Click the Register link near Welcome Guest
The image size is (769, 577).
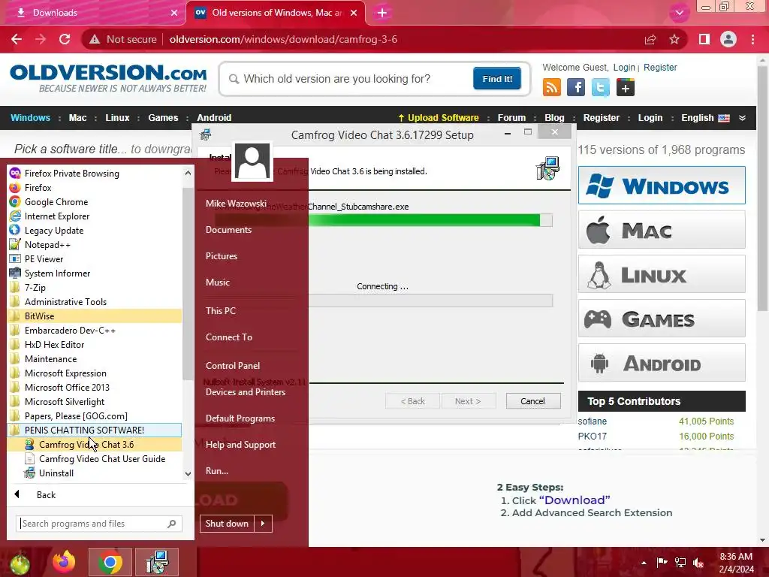pyautogui.click(x=660, y=67)
